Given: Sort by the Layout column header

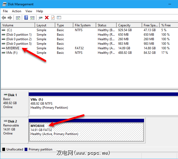Looking at the screenshot, I should (x=45, y=25).
